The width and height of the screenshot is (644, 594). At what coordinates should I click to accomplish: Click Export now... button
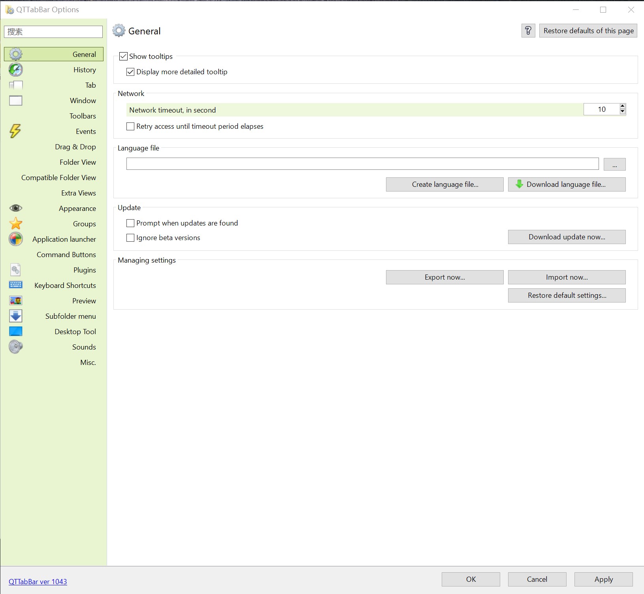445,277
